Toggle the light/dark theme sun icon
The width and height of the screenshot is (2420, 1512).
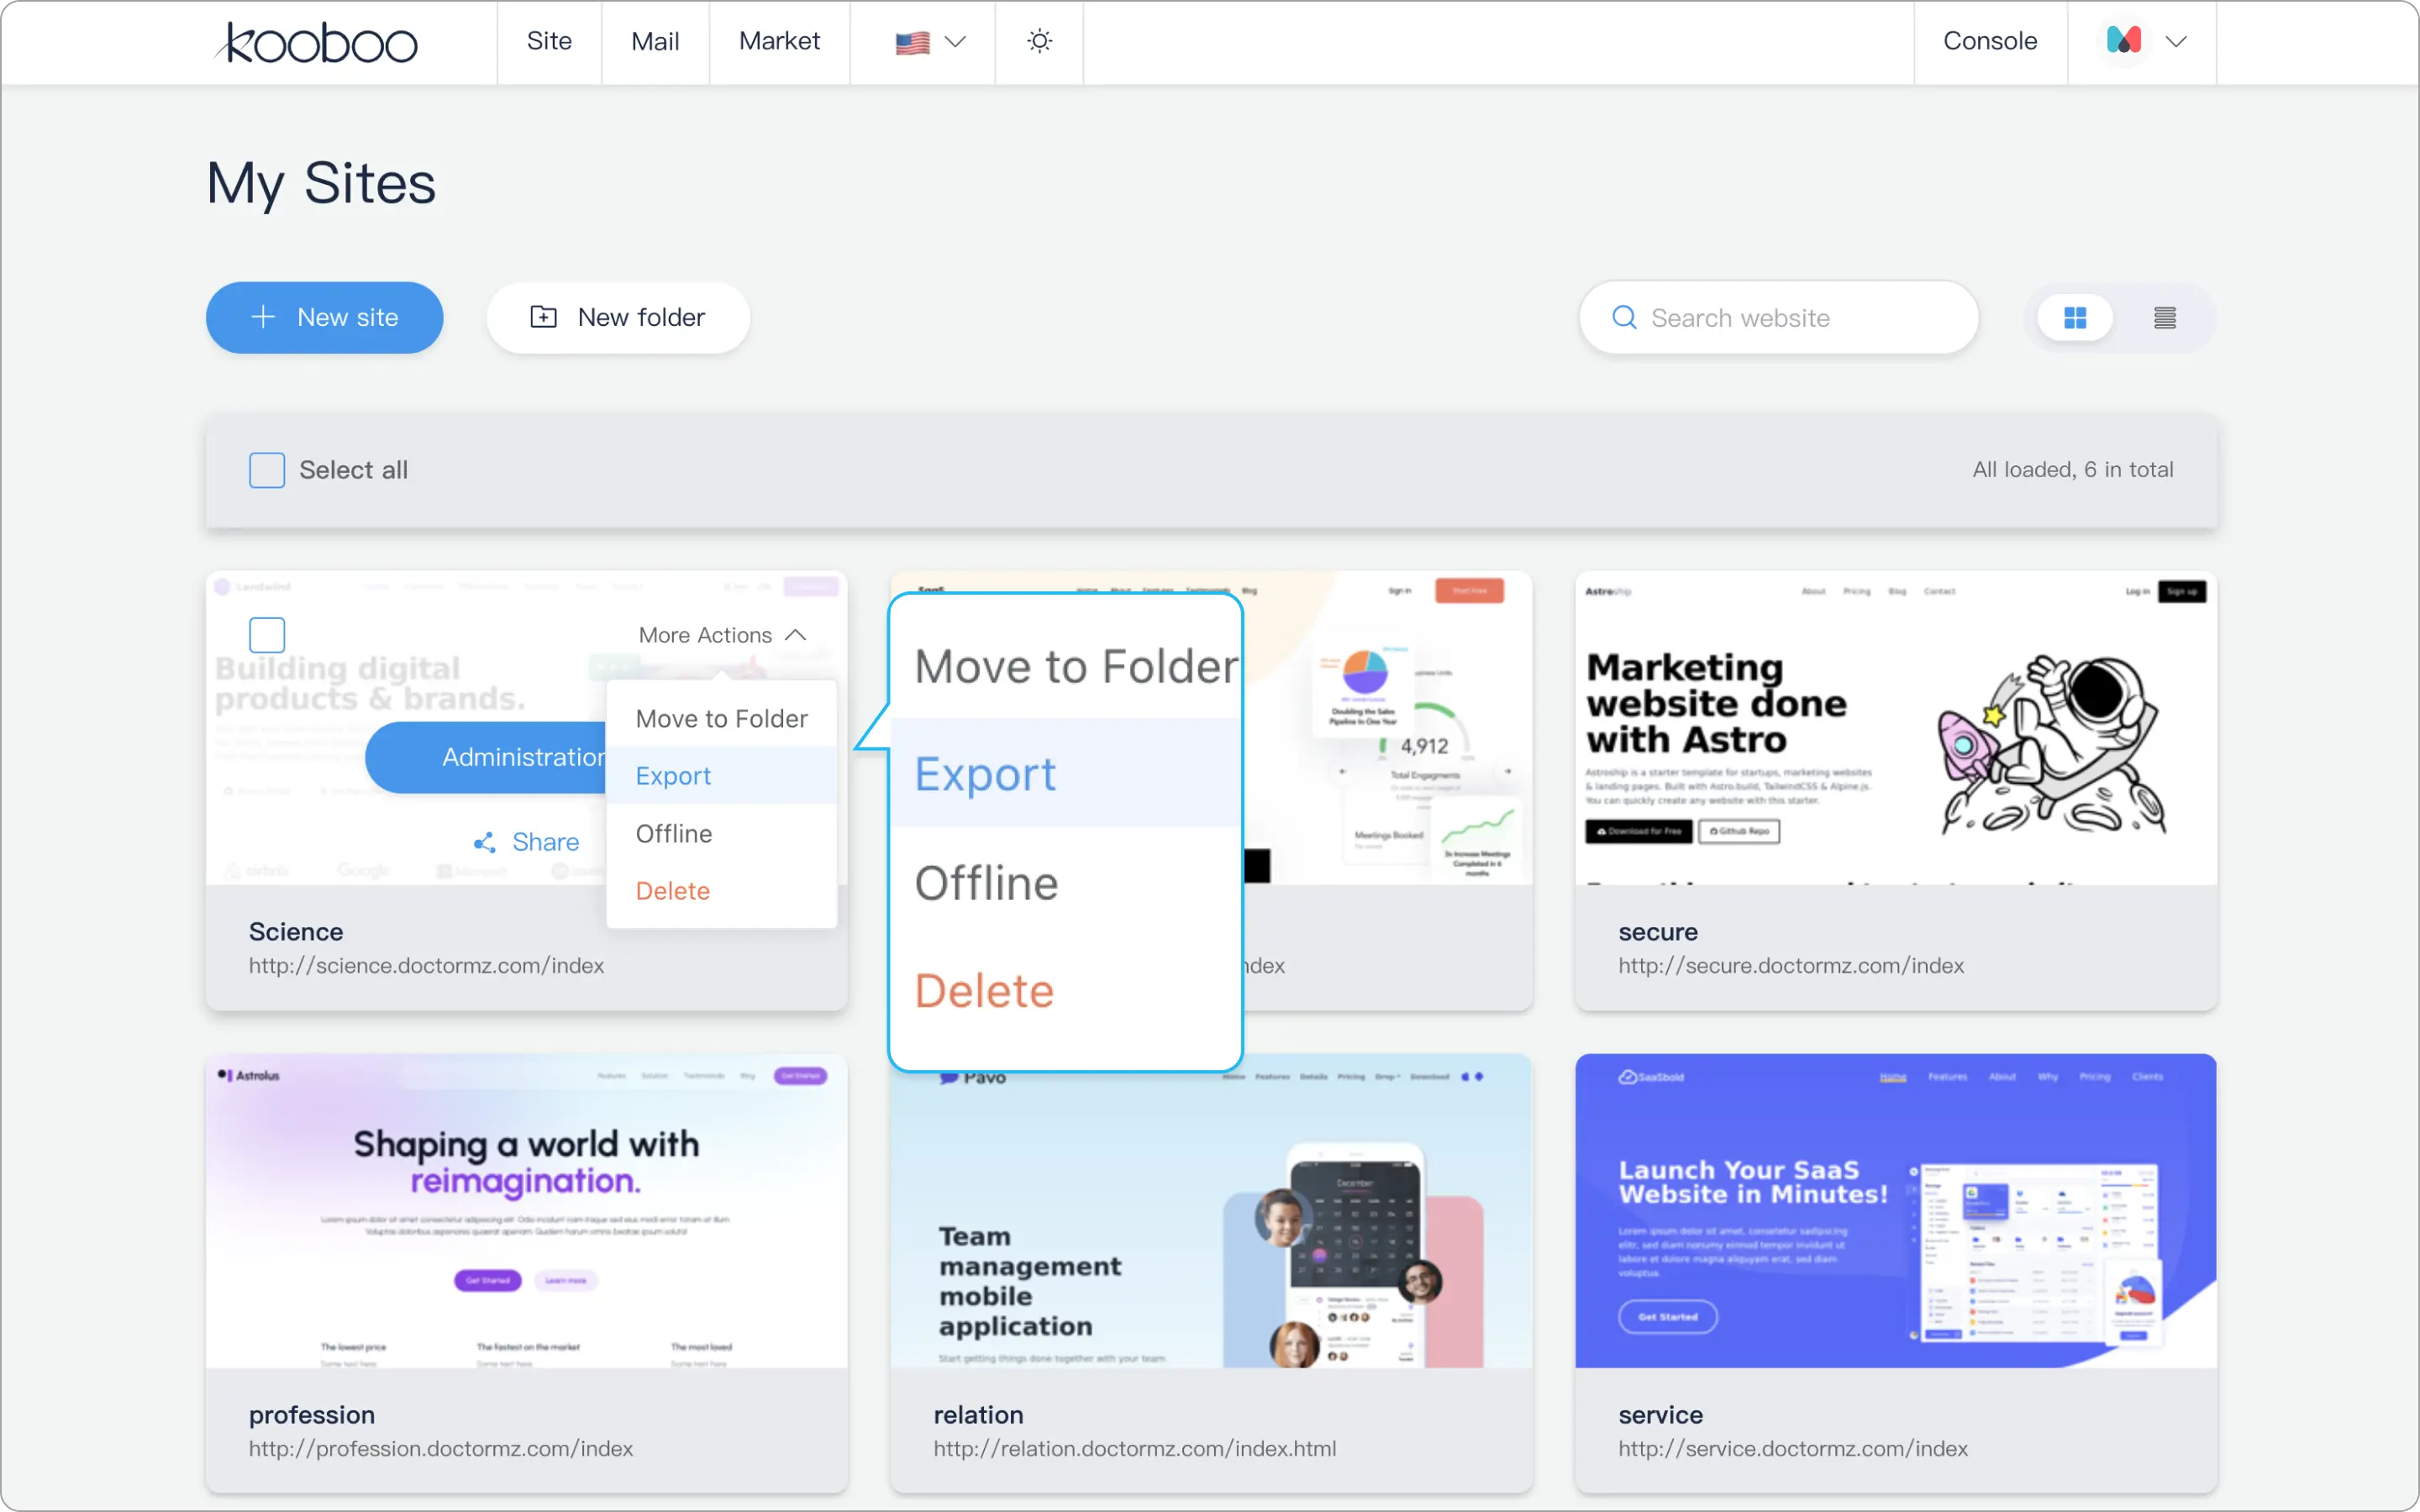1039,41
